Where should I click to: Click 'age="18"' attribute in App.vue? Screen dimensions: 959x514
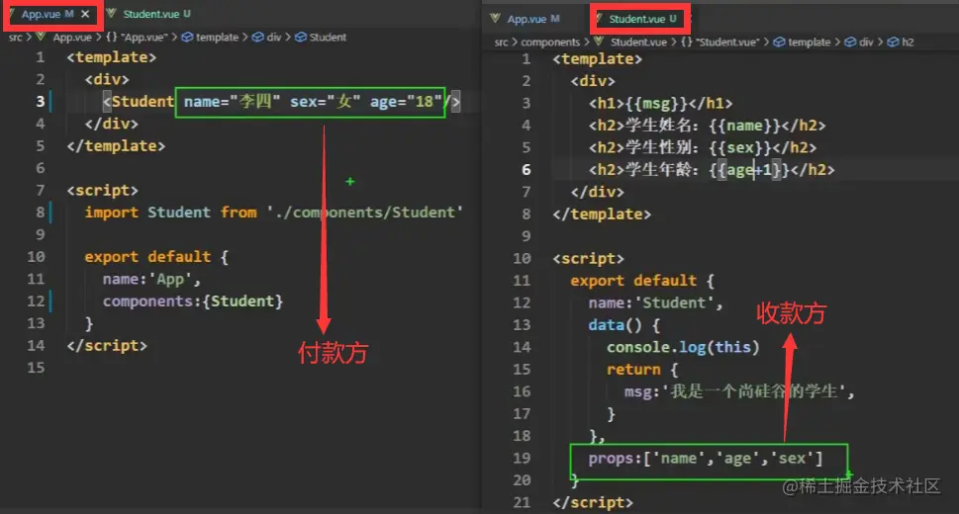[x=406, y=102]
